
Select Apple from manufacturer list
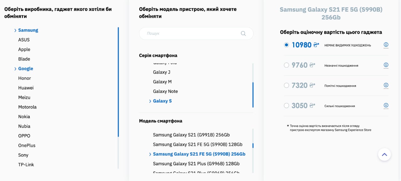24,49
